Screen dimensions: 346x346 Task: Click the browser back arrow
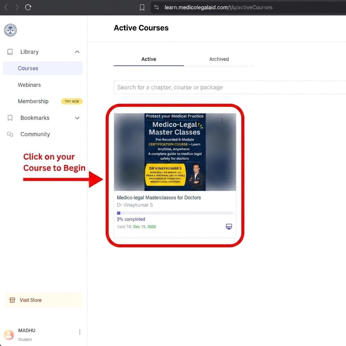6,7
